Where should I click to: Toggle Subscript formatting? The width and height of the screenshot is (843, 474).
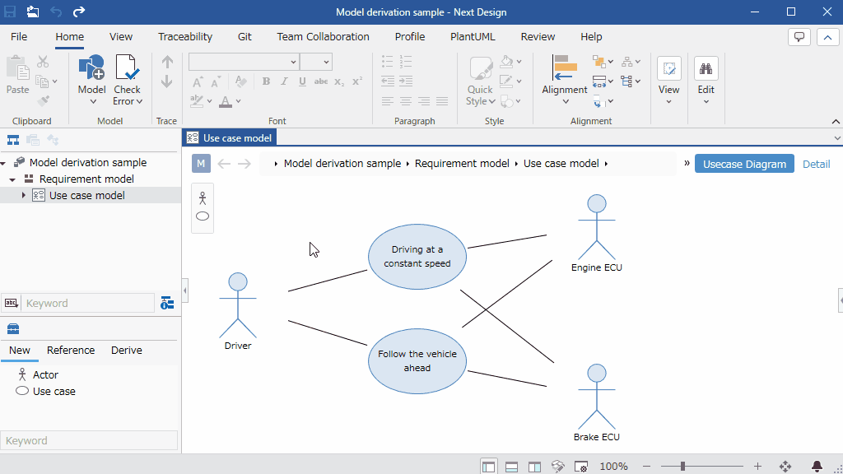pos(339,81)
